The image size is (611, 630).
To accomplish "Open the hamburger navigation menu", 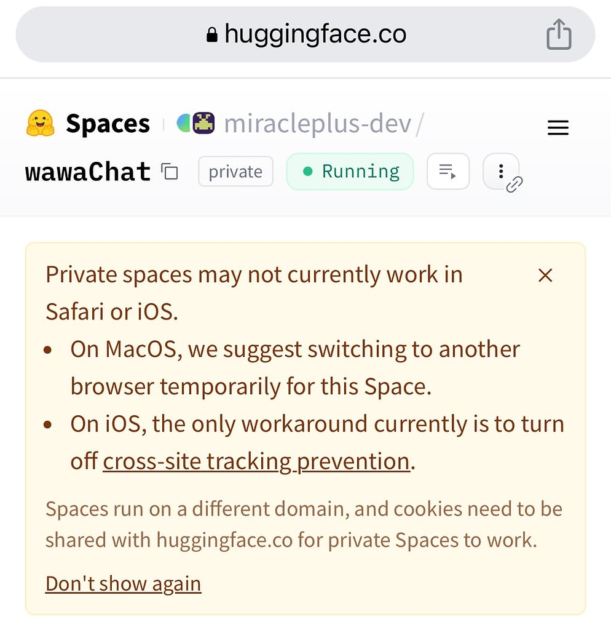I will click(558, 127).
